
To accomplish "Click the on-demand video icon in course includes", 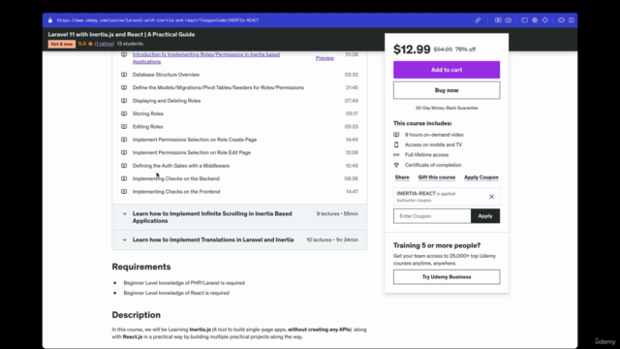I will pyautogui.click(x=396, y=135).
